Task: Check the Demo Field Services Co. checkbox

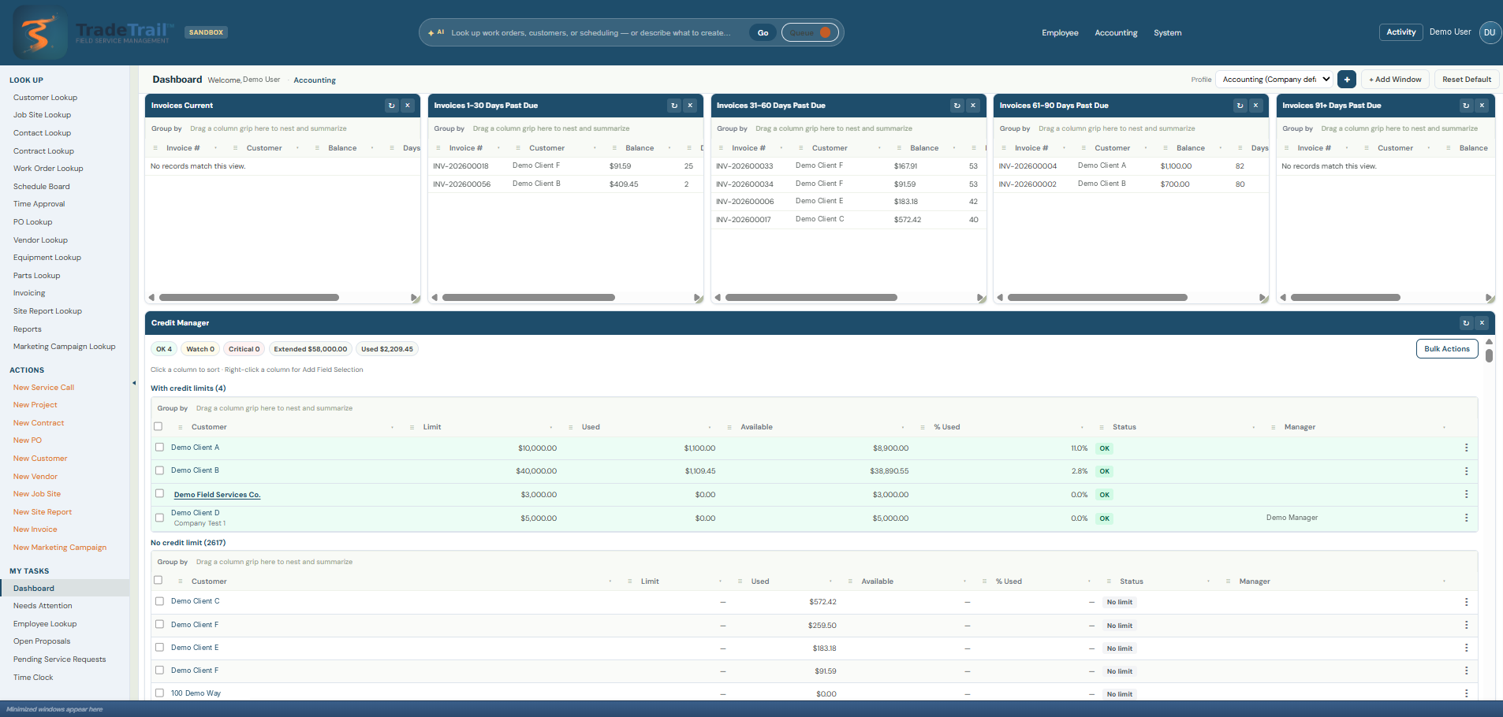Action: pos(159,493)
